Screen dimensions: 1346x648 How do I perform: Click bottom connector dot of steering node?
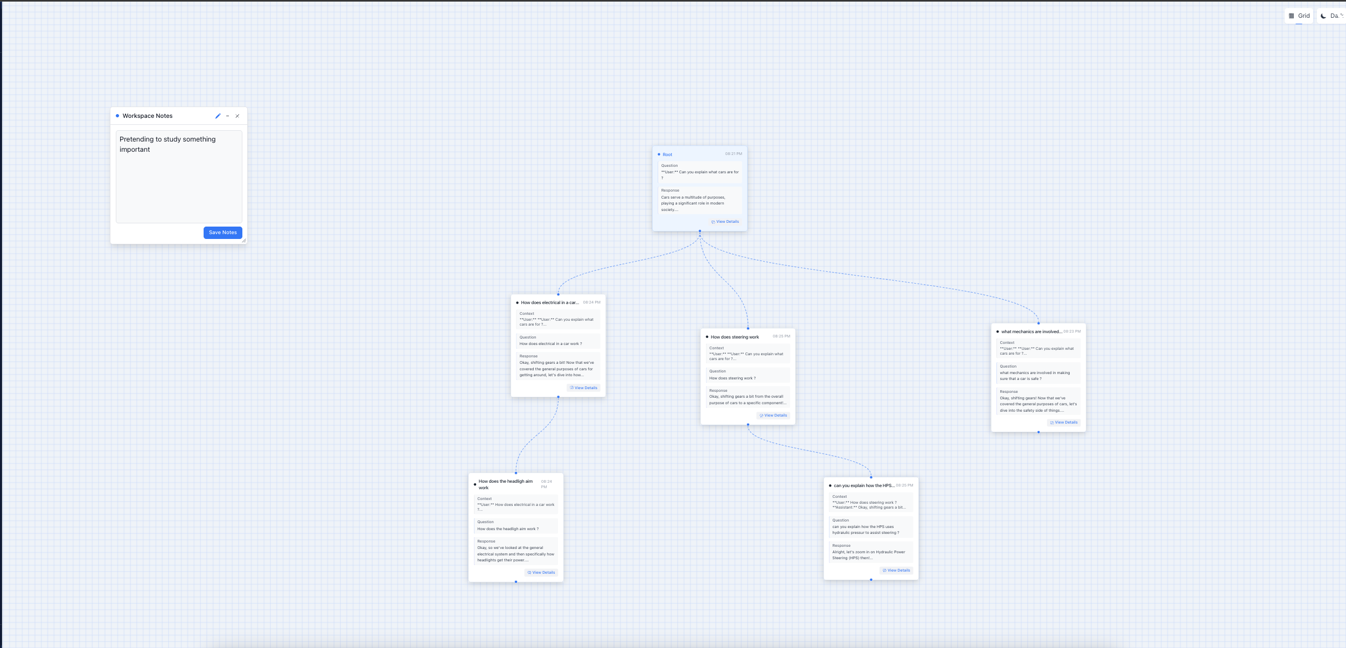tap(748, 425)
